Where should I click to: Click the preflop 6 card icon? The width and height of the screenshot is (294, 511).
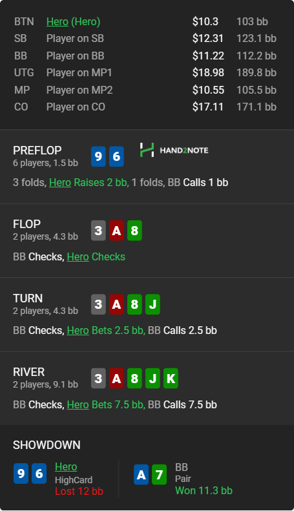(116, 156)
